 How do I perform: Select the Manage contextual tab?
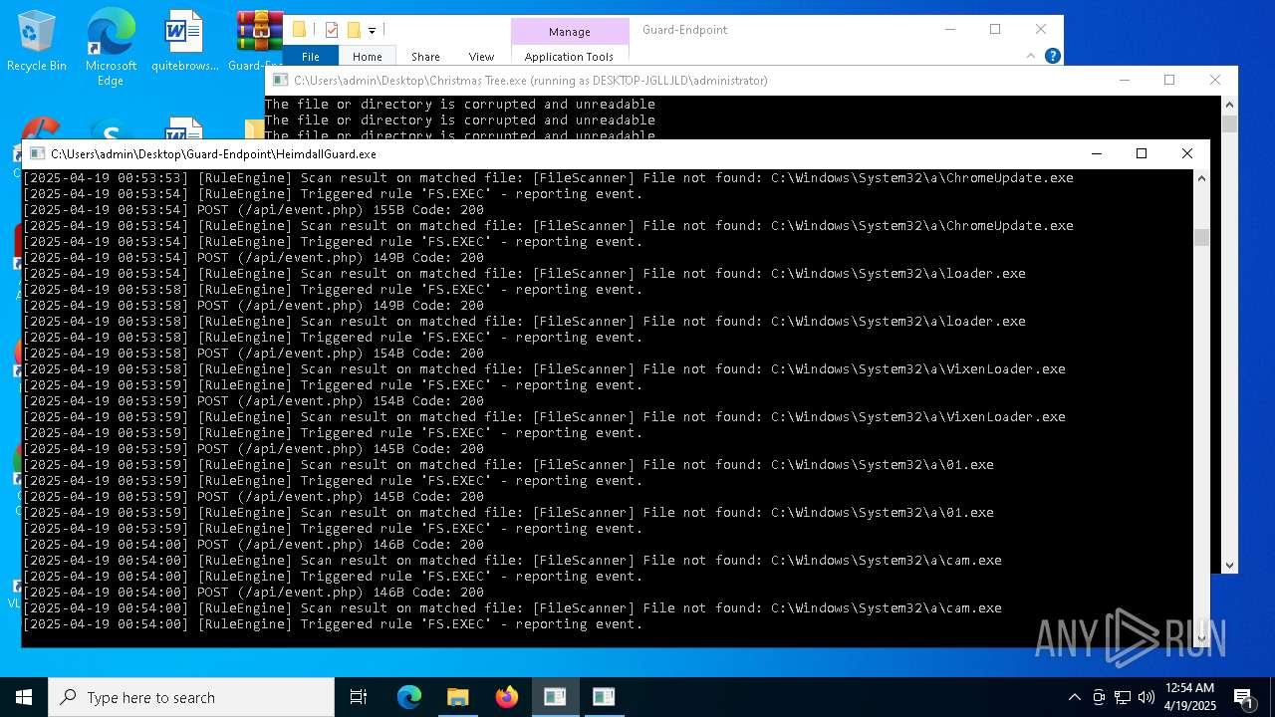coord(570,32)
